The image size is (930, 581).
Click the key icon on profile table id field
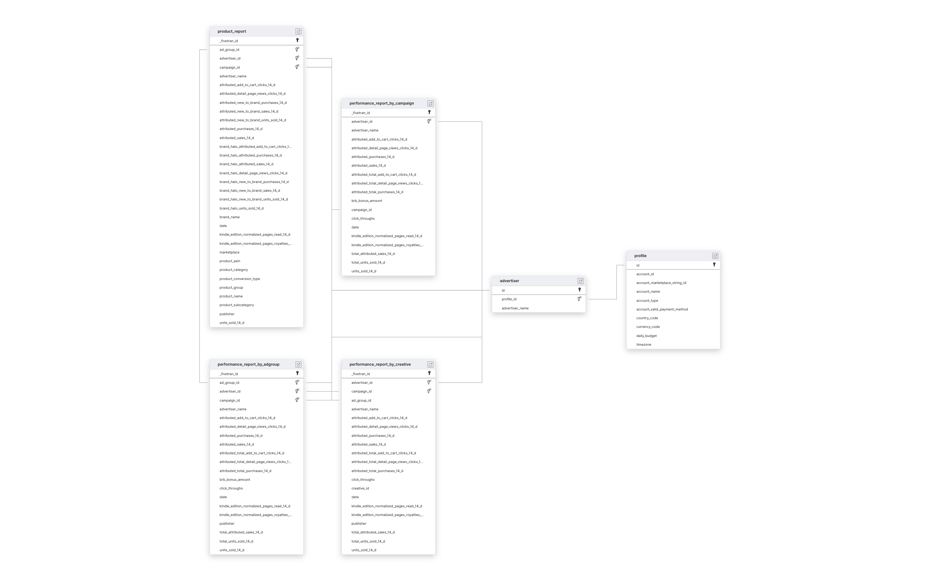click(x=714, y=264)
